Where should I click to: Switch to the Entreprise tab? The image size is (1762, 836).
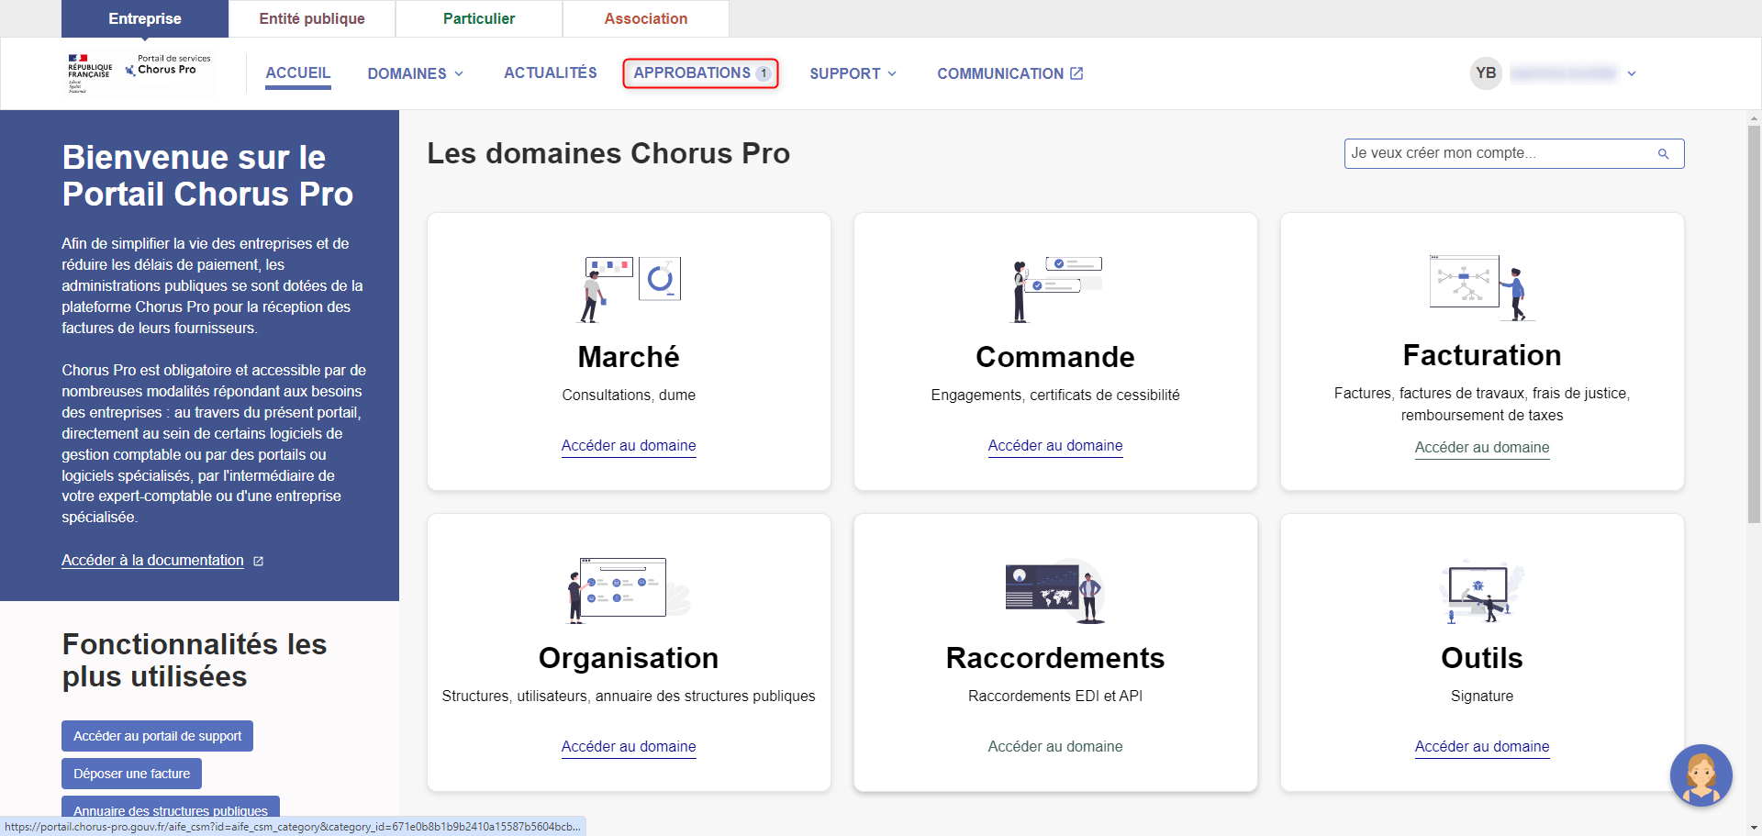(145, 18)
